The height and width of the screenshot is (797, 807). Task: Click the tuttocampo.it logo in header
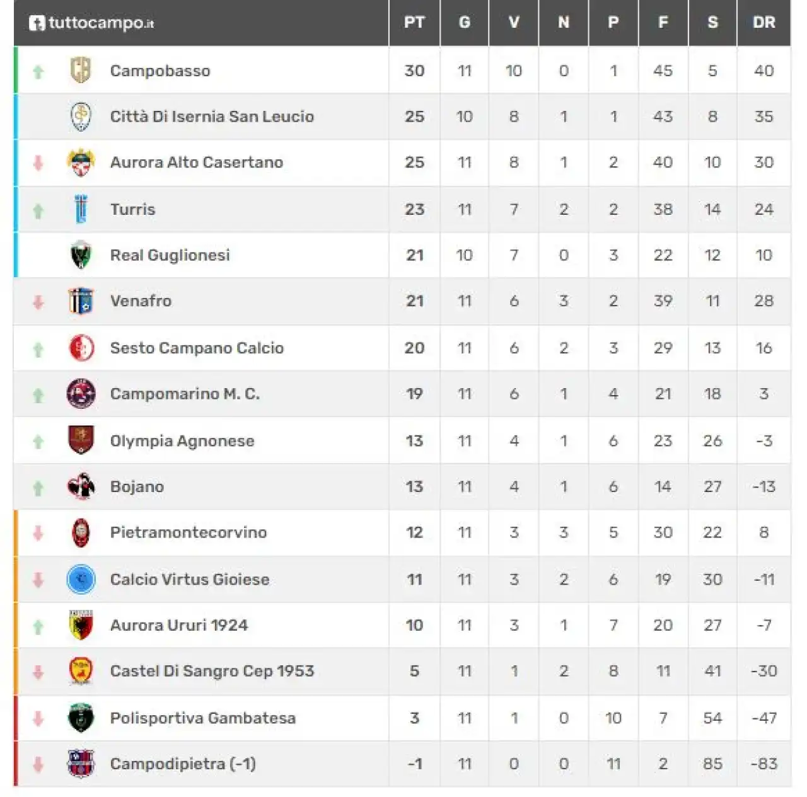point(91,23)
